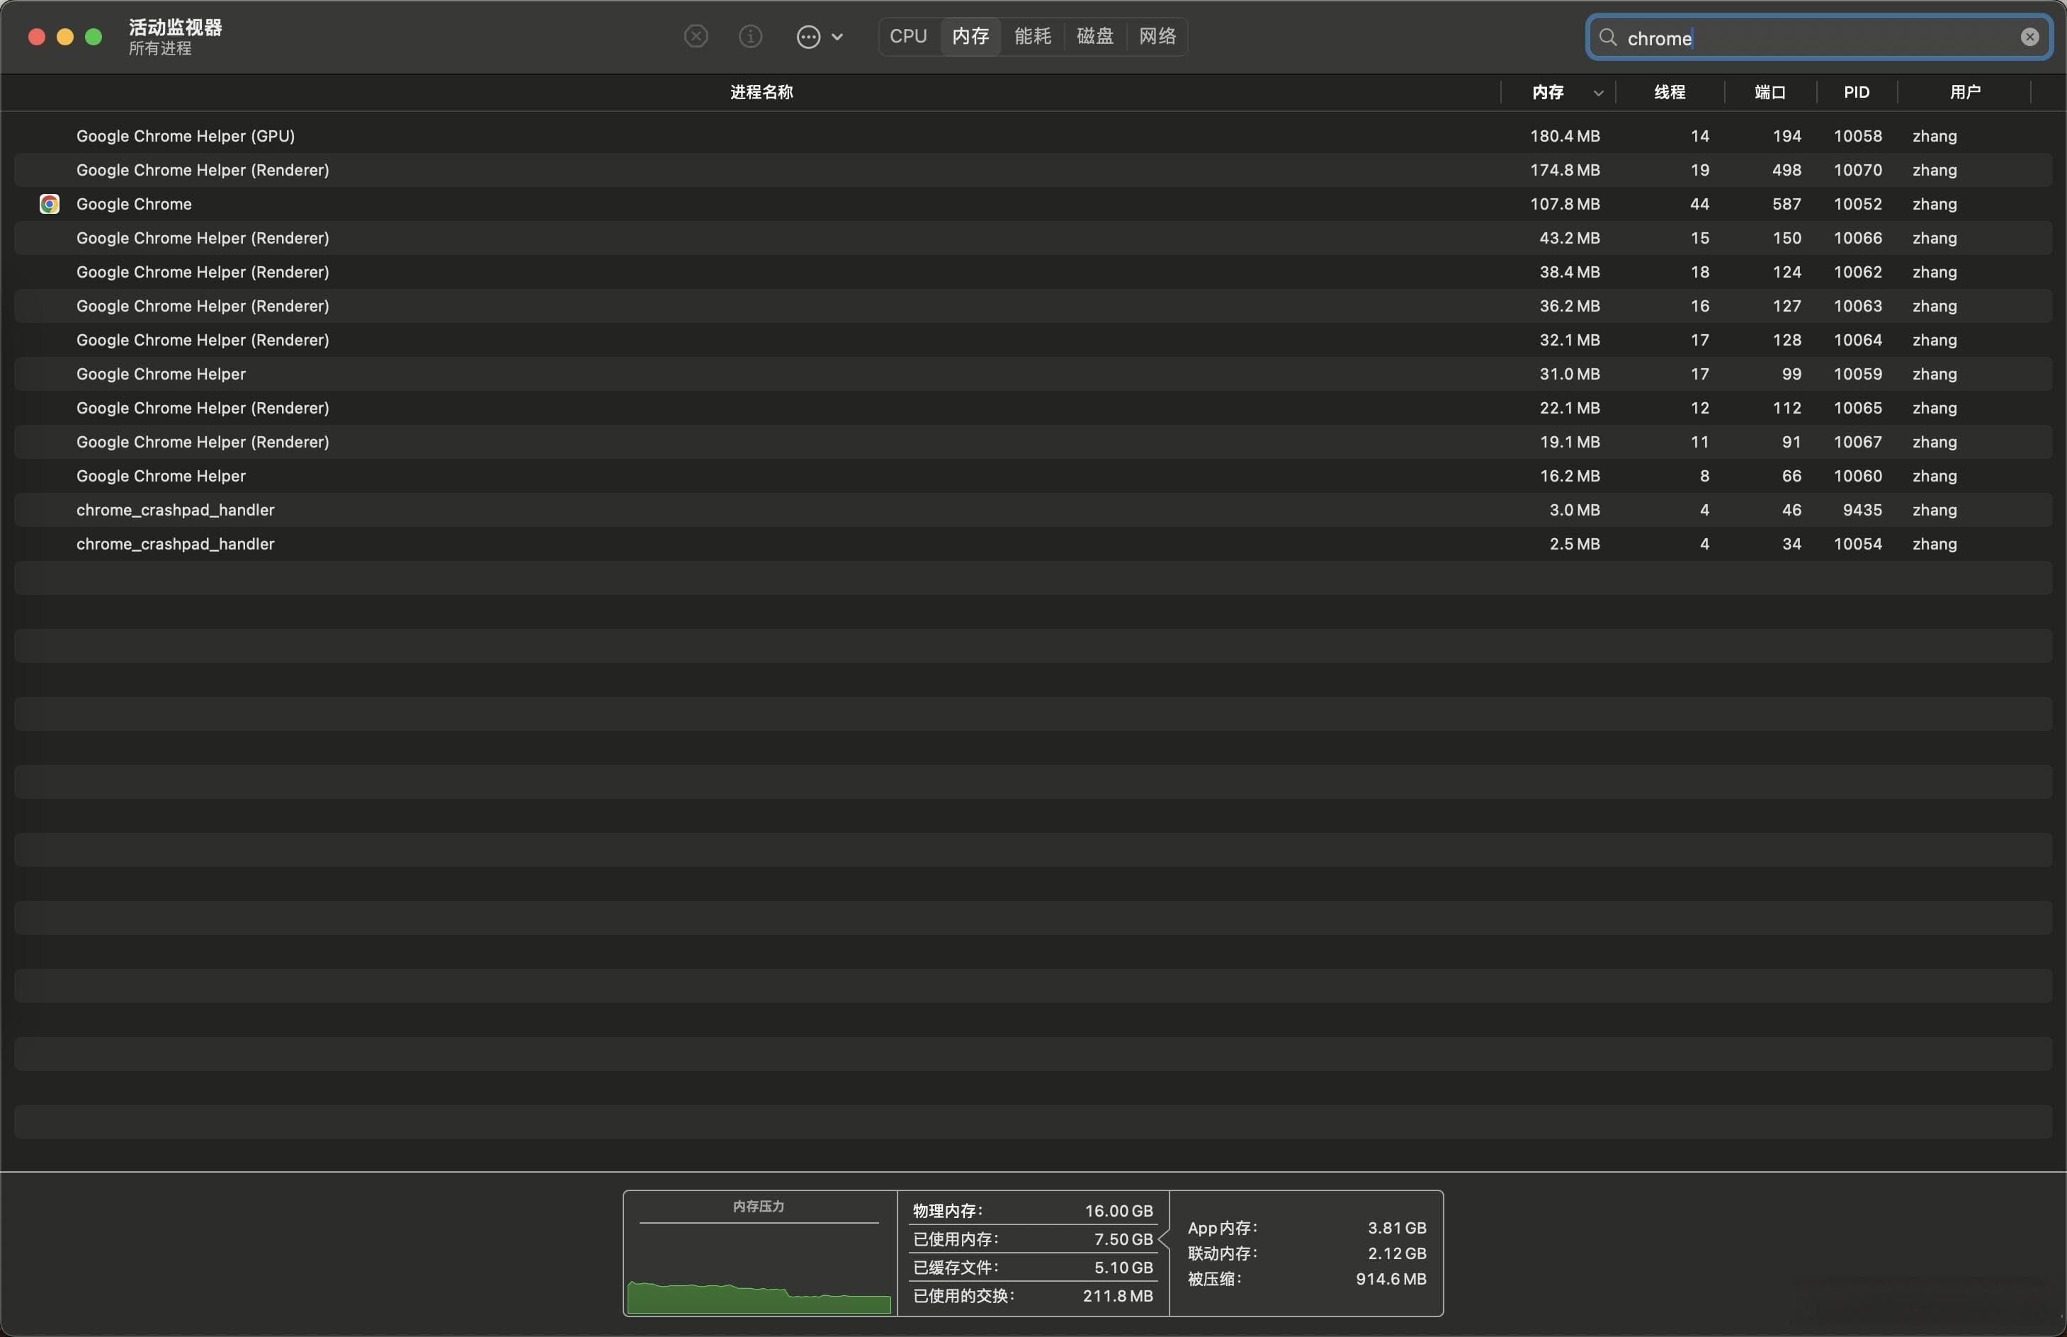Sort by 进程名称 column header
Image resolution: width=2067 pixels, height=1337 pixels.
pyautogui.click(x=761, y=92)
